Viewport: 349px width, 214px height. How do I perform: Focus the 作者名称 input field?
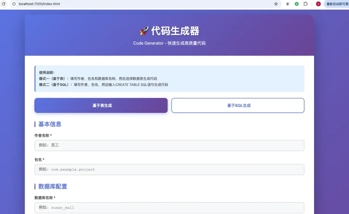point(169,145)
